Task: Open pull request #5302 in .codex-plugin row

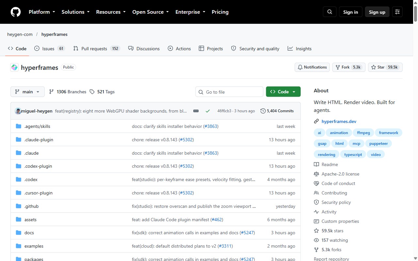Action: [186, 166]
